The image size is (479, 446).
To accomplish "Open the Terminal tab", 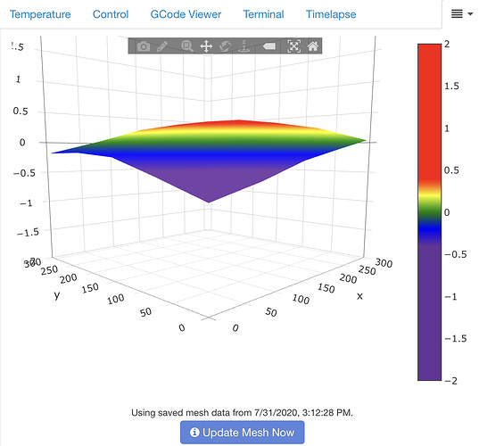I will click(263, 14).
